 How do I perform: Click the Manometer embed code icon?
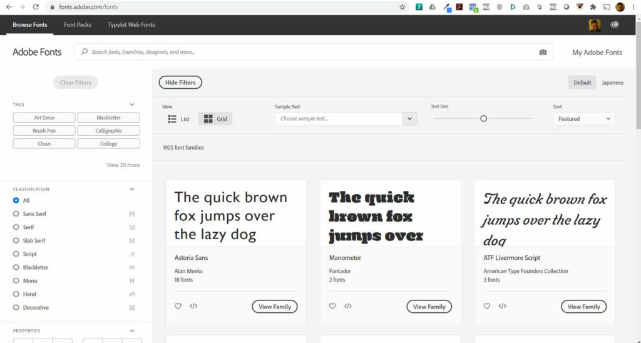(x=348, y=306)
